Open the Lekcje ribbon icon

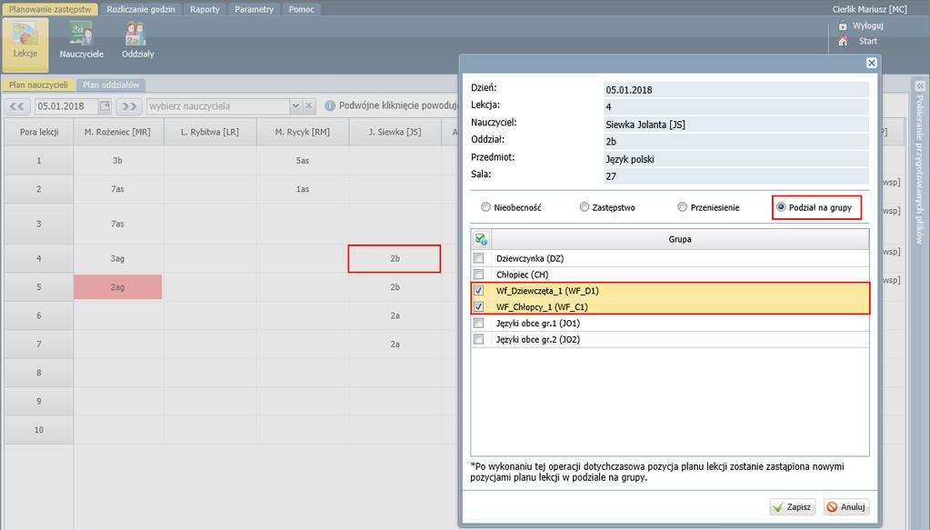click(x=25, y=45)
